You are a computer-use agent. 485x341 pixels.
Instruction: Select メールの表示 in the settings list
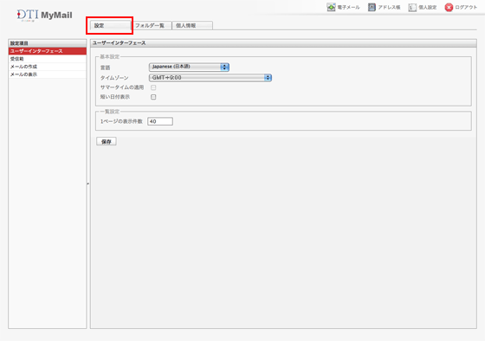48,74
